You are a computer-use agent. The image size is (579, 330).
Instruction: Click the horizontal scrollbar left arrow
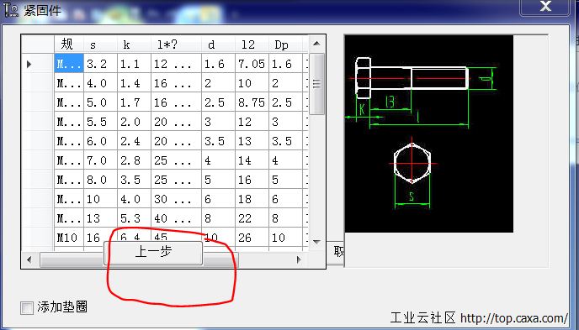coord(29,259)
